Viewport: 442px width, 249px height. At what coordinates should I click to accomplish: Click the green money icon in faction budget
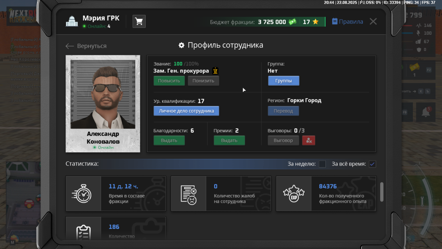pyautogui.click(x=292, y=21)
